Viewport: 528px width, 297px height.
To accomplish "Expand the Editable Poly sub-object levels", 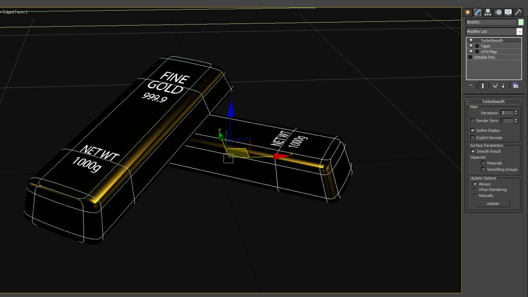I will pyautogui.click(x=470, y=57).
